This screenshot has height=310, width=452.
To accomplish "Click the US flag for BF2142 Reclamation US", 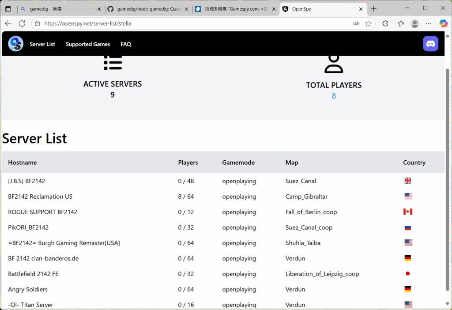I will point(408,197).
